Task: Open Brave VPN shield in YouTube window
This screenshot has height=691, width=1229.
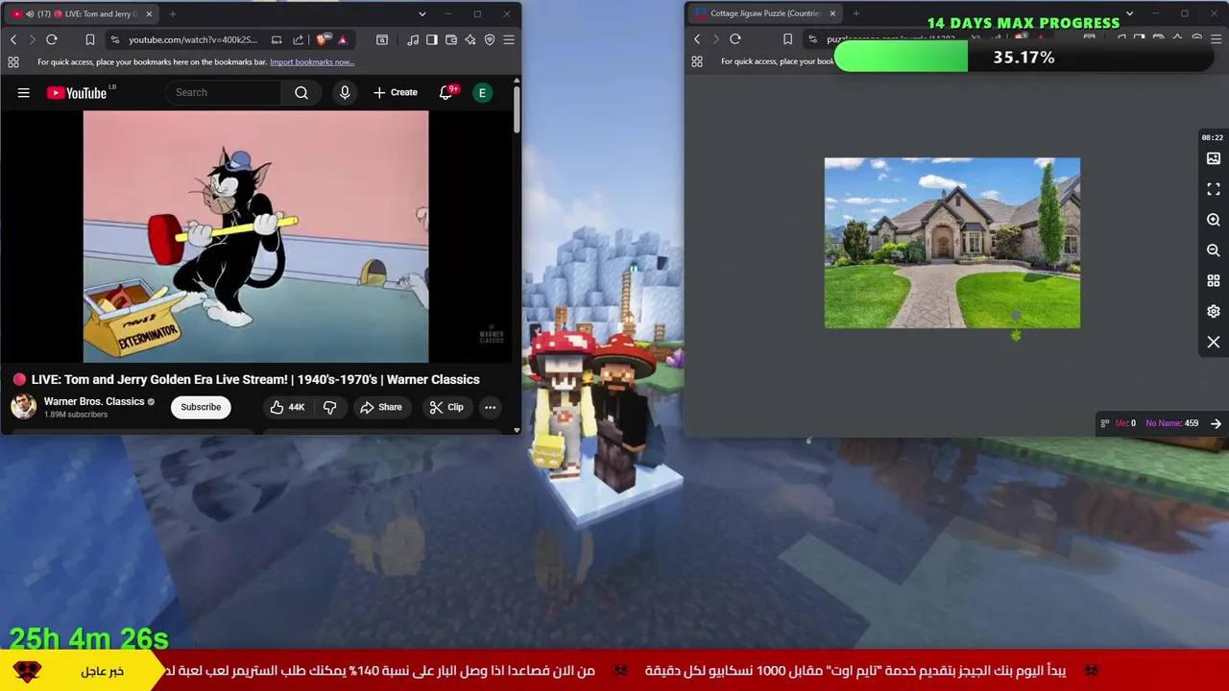Action: [x=490, y=39]
